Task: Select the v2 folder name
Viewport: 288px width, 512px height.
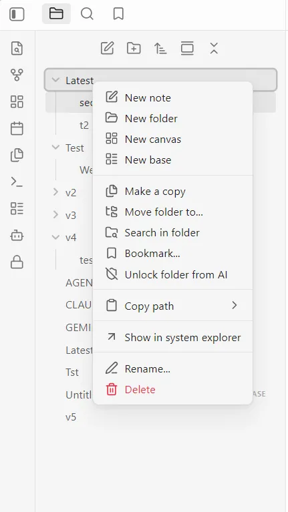Action: coord(71,193)
